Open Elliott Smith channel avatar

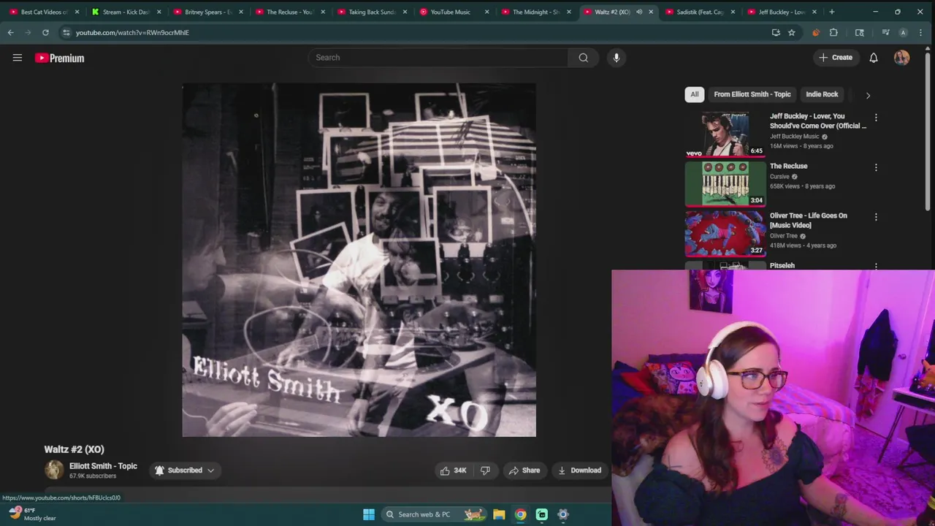(54, 470)
